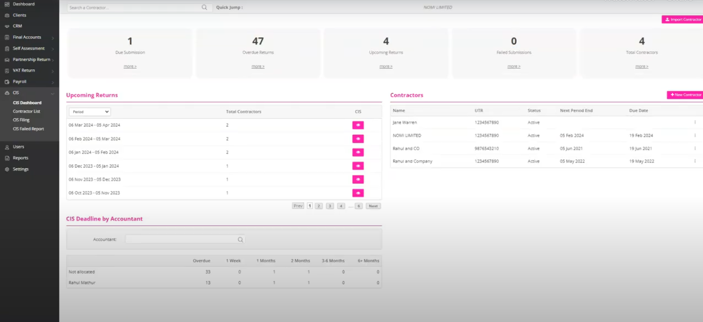
Task: Click the Payroll sidebar icon
Action: 7,82
